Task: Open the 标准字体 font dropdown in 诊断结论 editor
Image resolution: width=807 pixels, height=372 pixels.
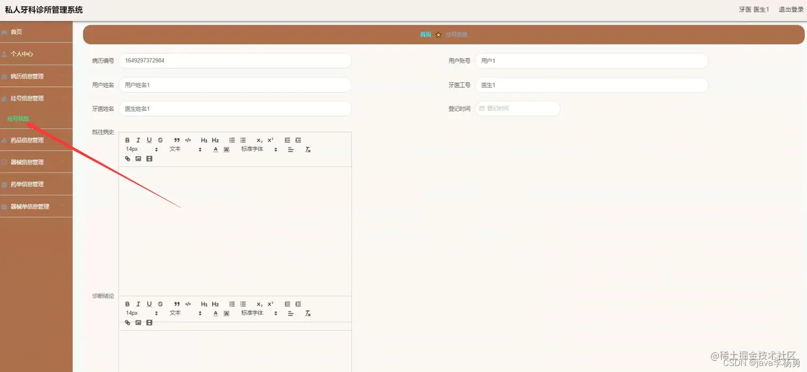Action: point(259,313)
